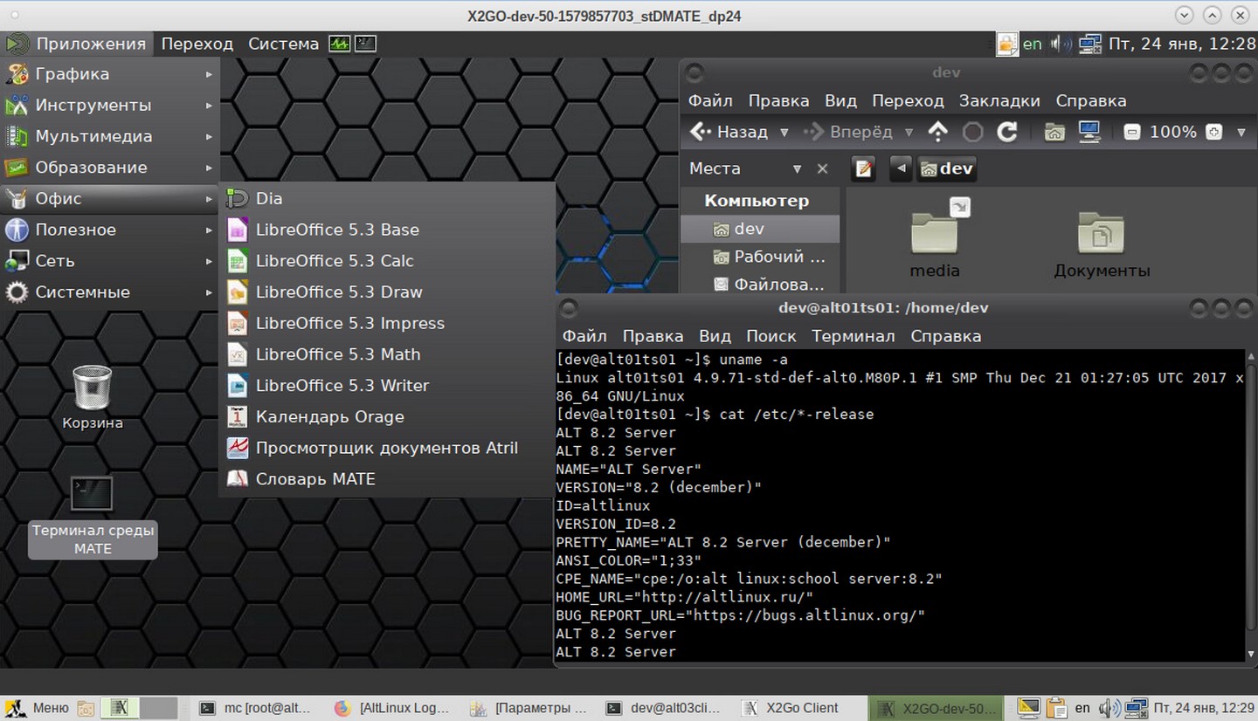Go up one folder in file manager
The width and height of the screenshot is (1258, 721).
pyautogui.click(x=937, y=132)
